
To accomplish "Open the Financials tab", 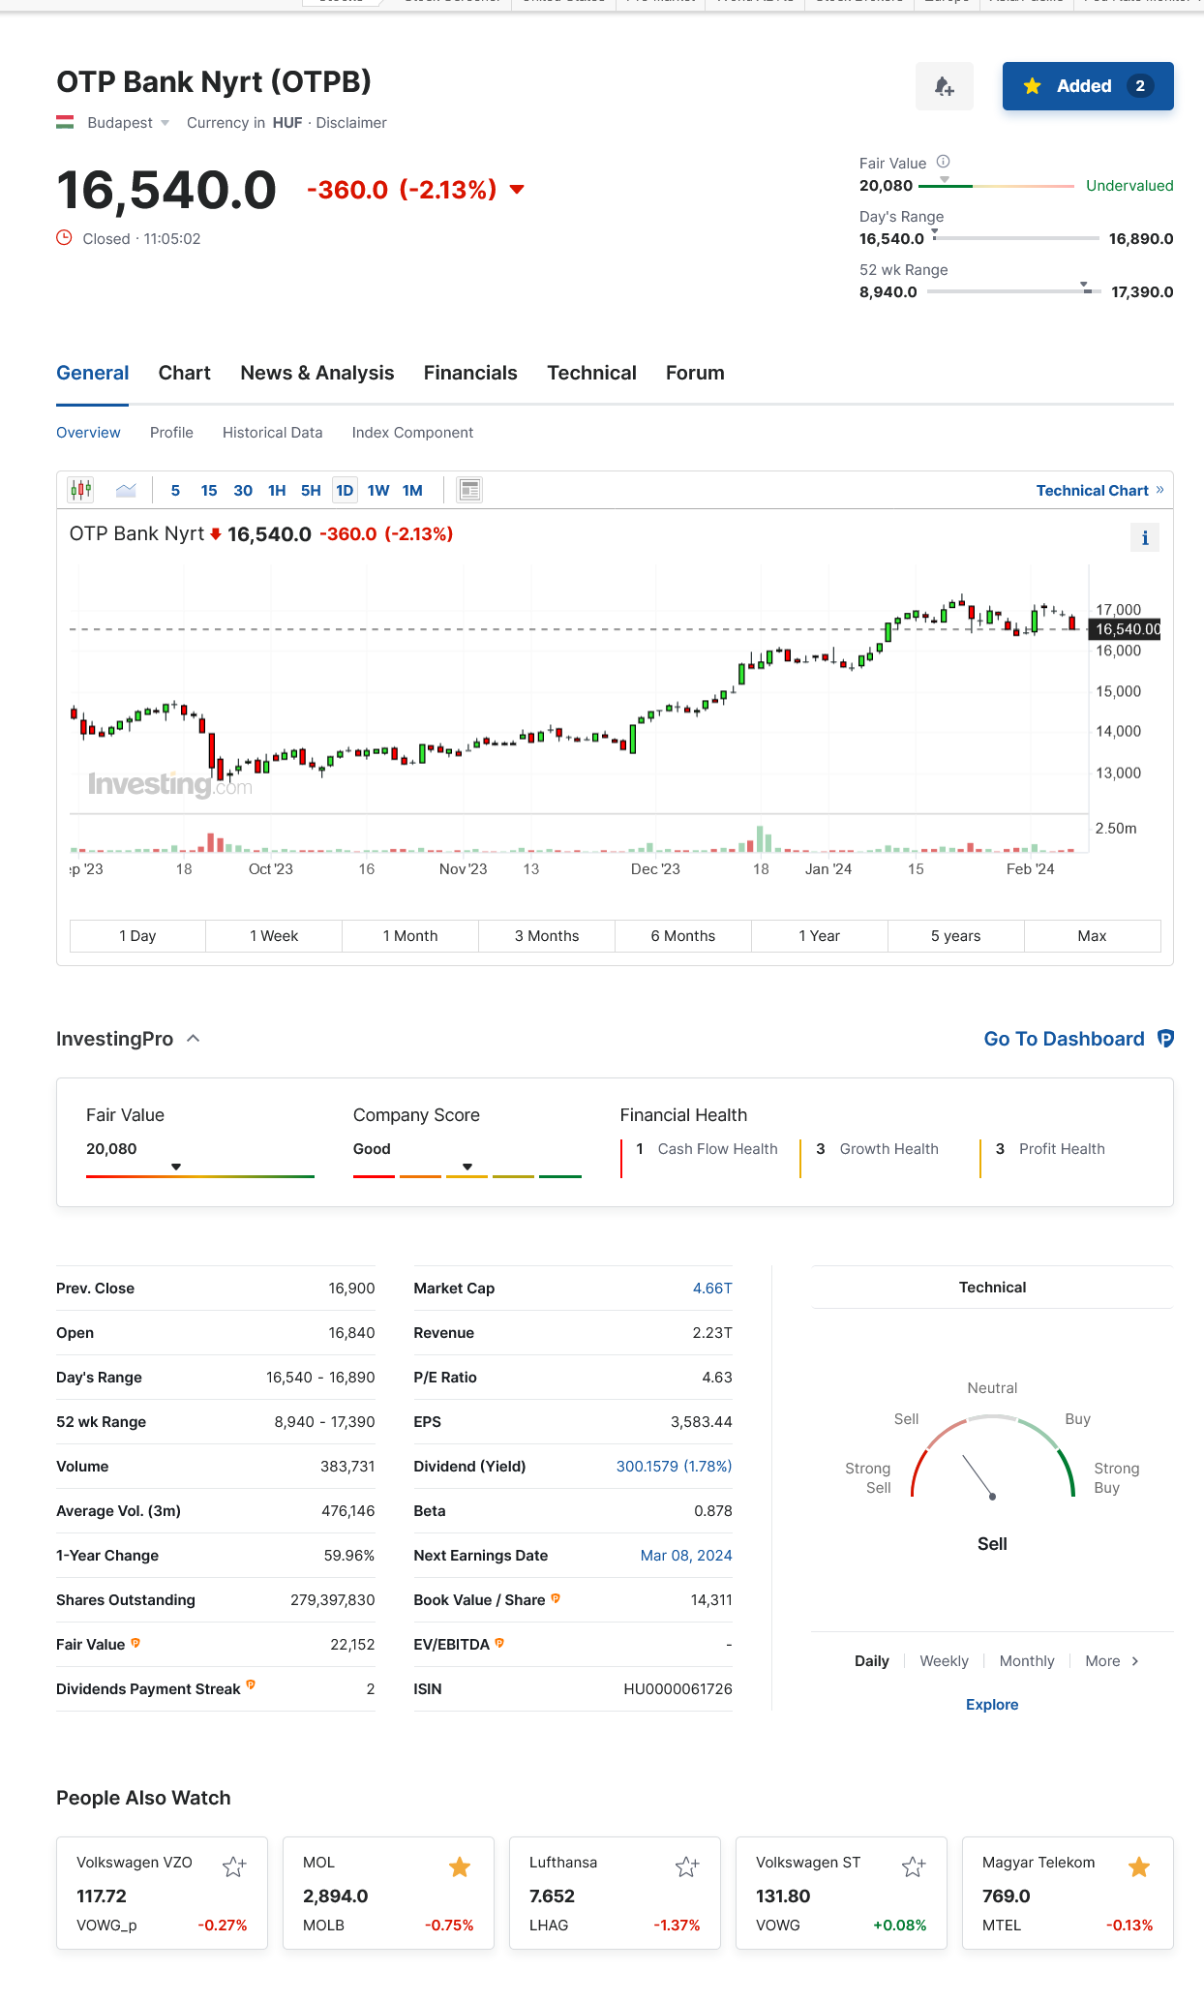I will (x=470, y=374).
